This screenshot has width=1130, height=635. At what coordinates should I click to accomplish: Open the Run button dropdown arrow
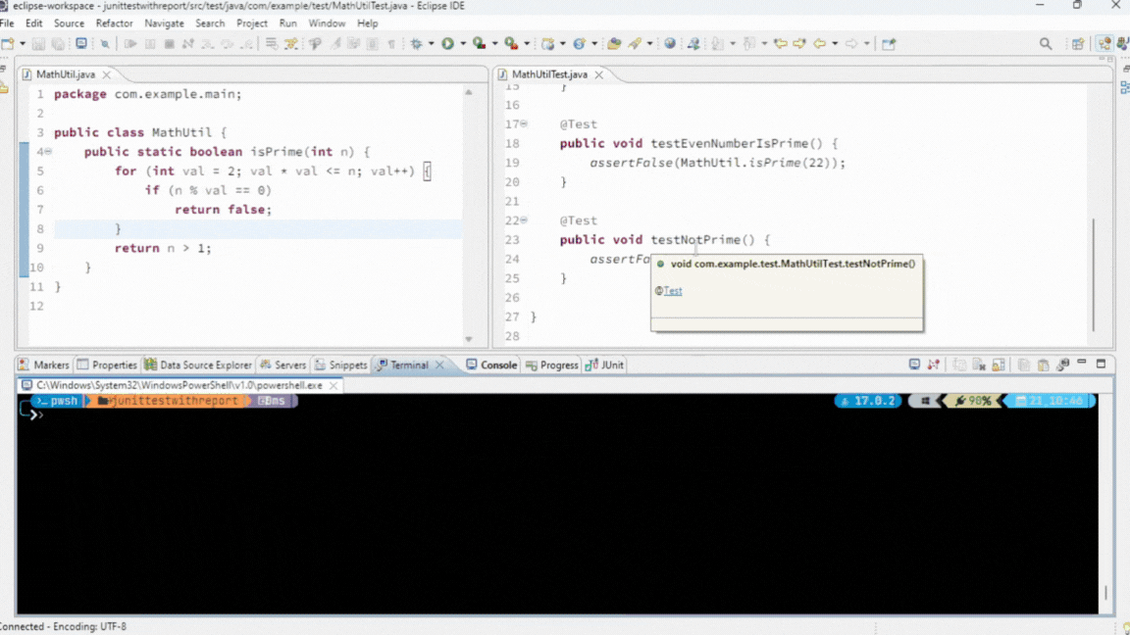(463, 43)
